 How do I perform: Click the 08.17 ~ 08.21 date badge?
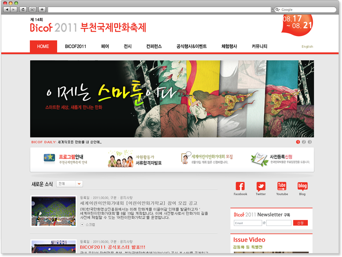tap(297, 25)
